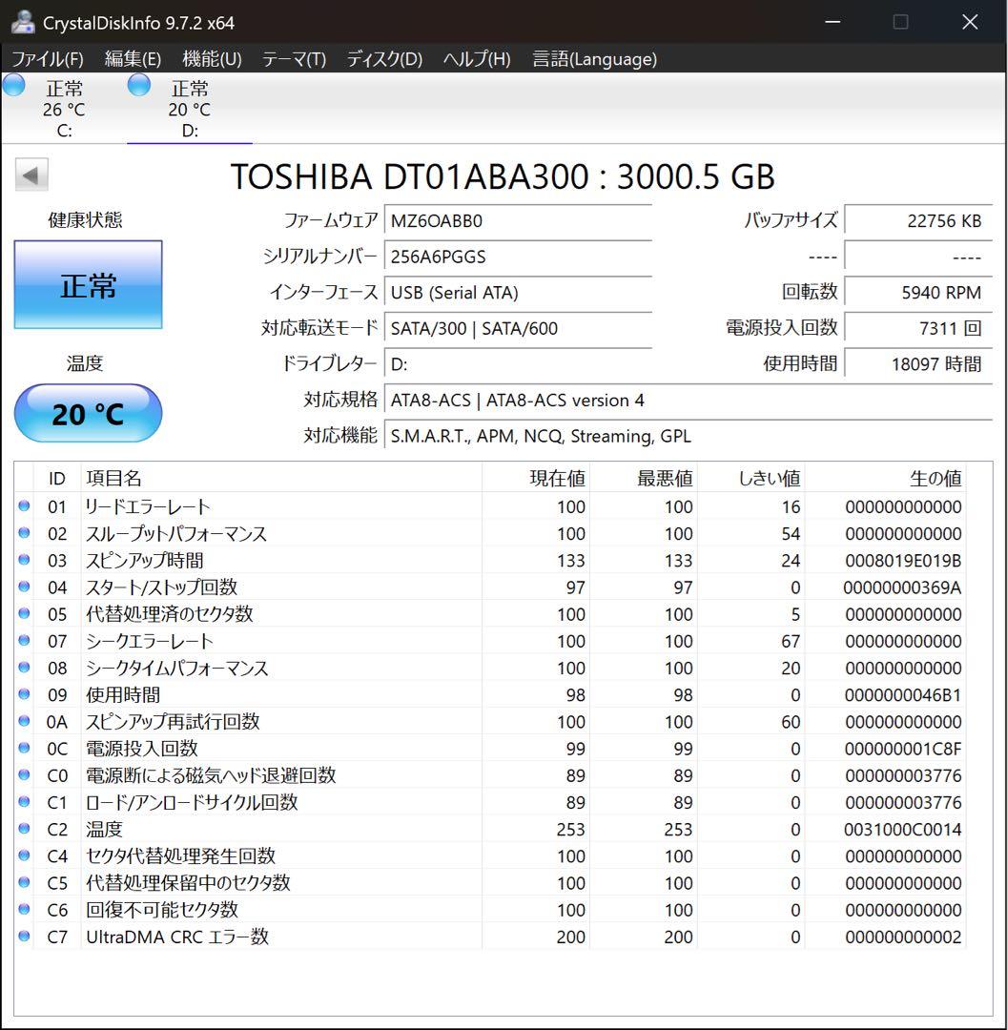
Task: Click status dot for 回復不可能セクタ数 row
Action: point(24,910)
